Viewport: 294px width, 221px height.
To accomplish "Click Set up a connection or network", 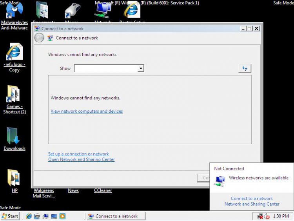I will click(78, 154).
